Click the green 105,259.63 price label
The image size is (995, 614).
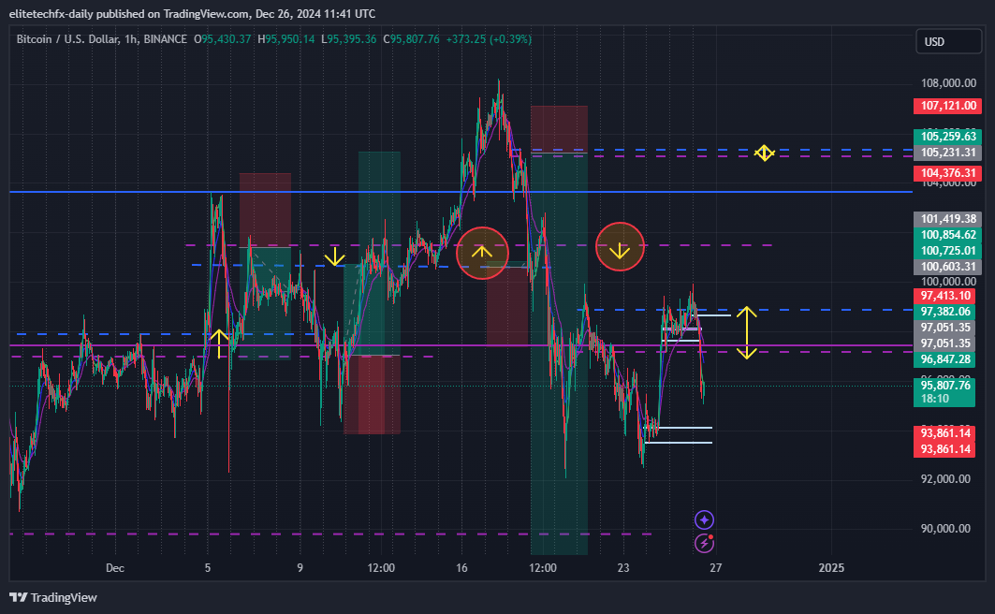(947, 137)
